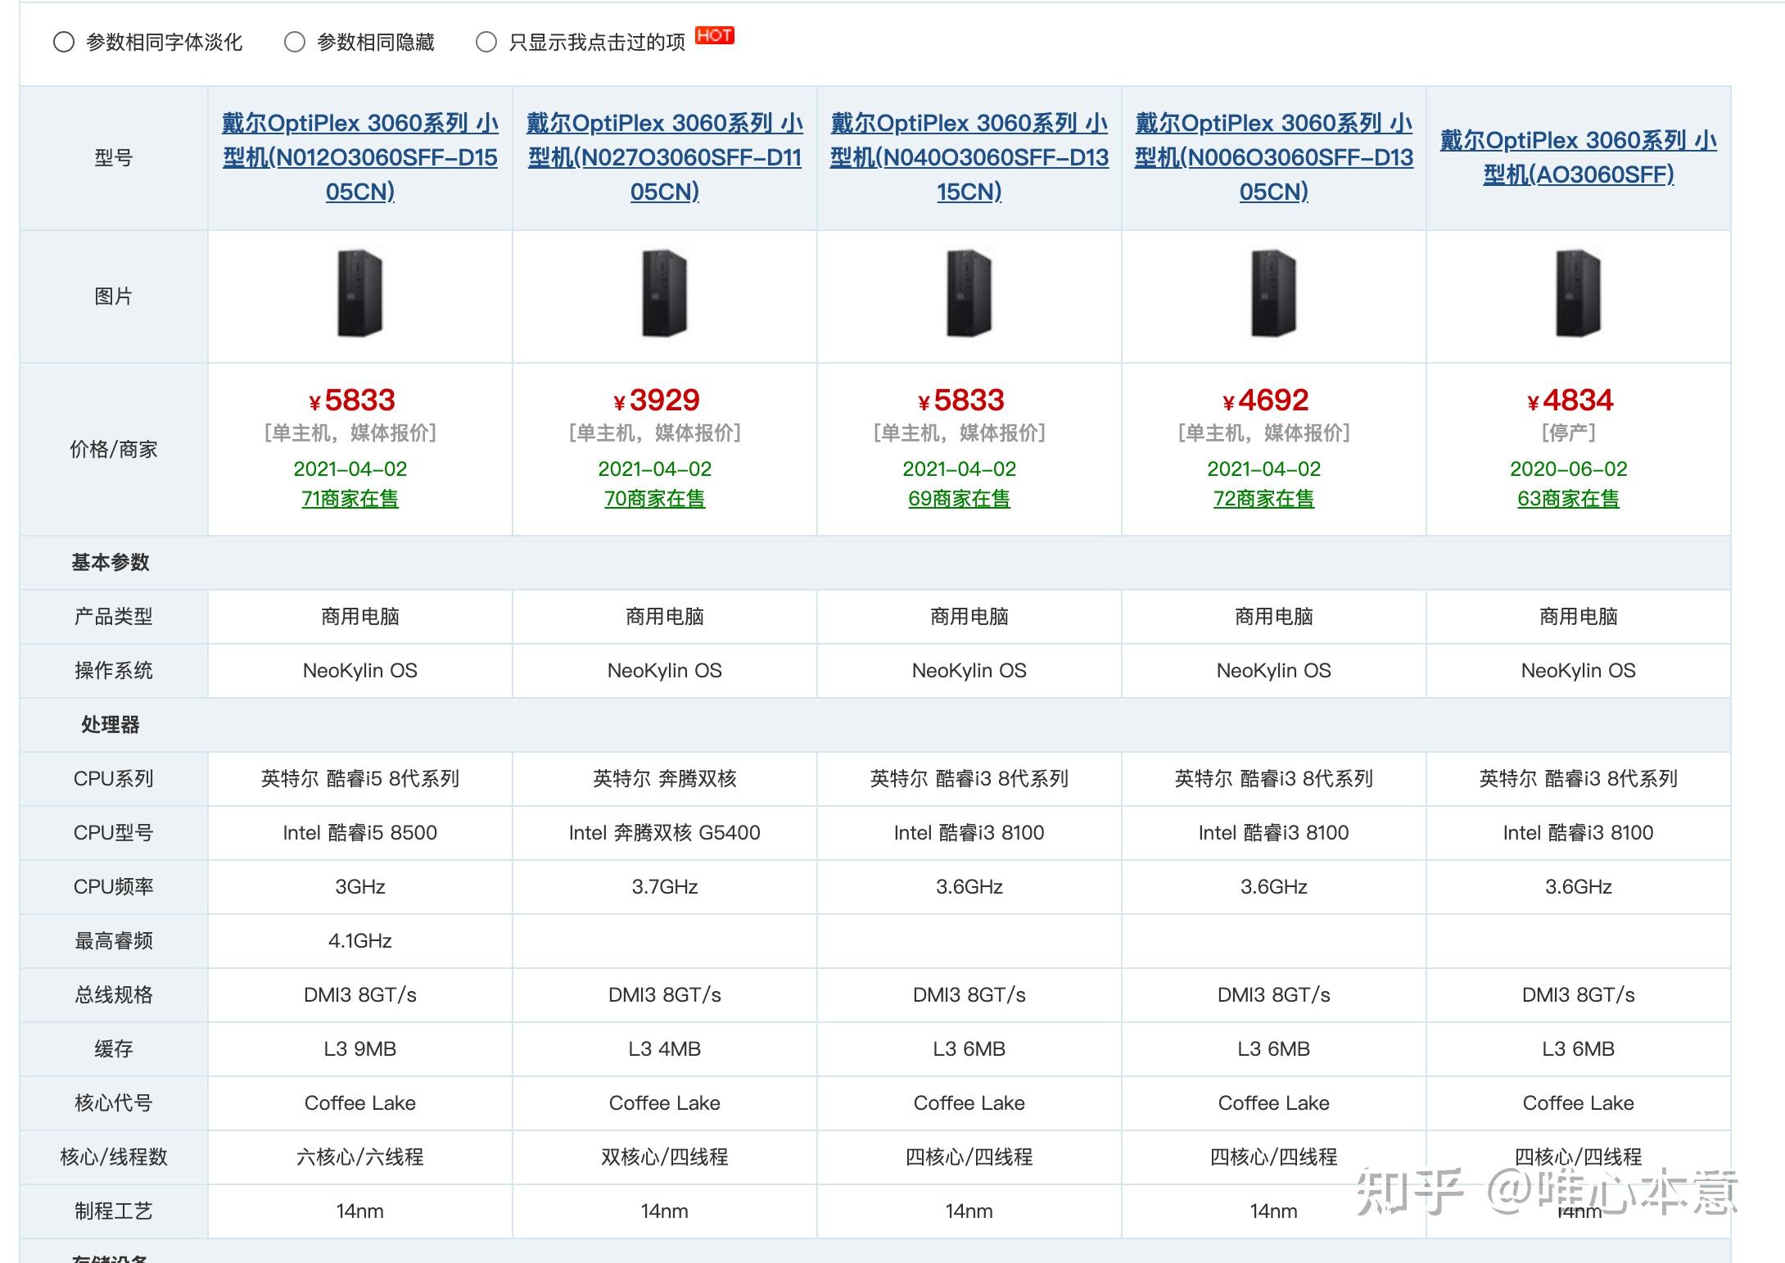Click the 价格/商家 row label

pyautogui.click(x=114, y=450)
